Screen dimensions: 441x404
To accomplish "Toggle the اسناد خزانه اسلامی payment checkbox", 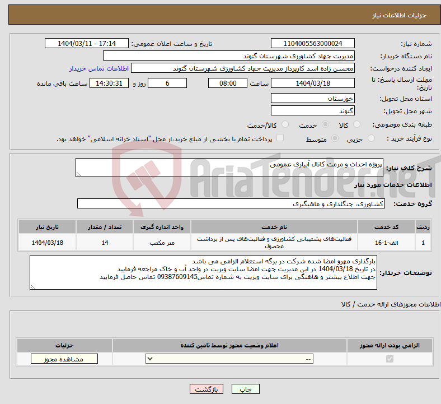I will click(280, 138).
